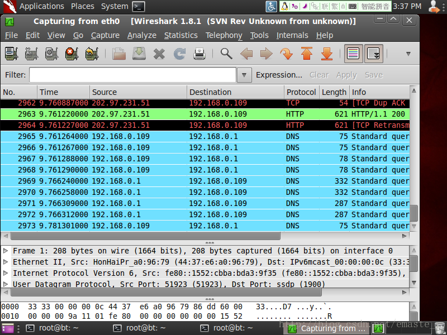The height and width of the screenshot is (335, 447).
Task: Expand User Datagram Protocol node
Action: click(6, 284)
